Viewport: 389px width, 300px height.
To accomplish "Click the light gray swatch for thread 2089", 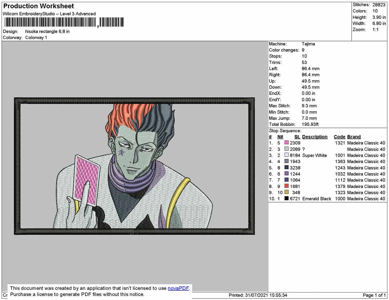I will click(286, 149).
